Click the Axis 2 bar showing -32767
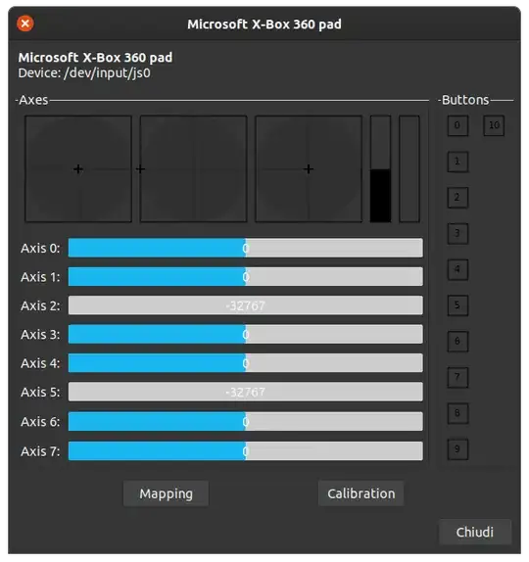Image resolution: width=529 pixels, height=562 pixels. [246, 305]
